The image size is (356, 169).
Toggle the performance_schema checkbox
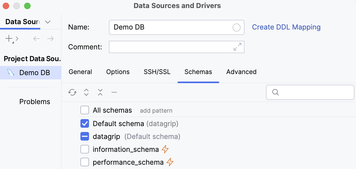85,162
